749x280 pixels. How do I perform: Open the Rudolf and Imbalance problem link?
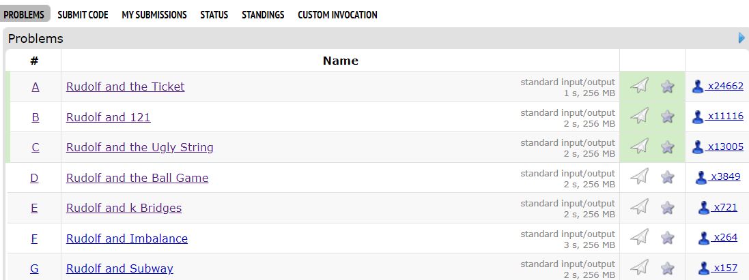click(x=127, y=238)
